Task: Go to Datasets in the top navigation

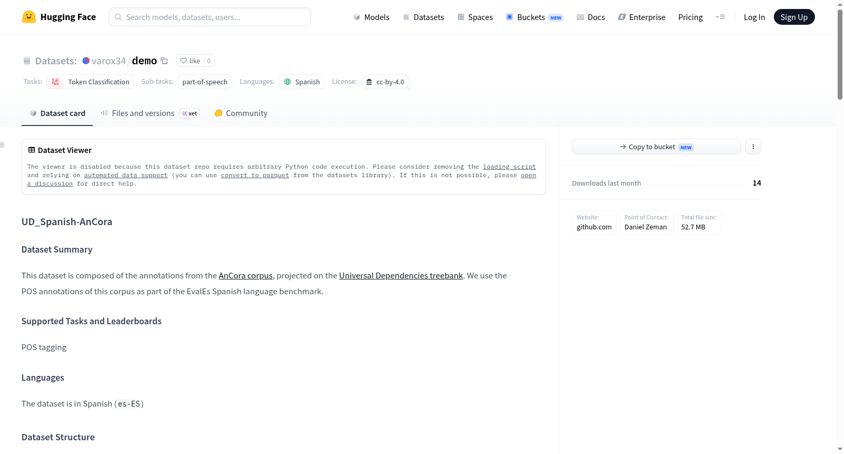Action: (x=423, y=17)
